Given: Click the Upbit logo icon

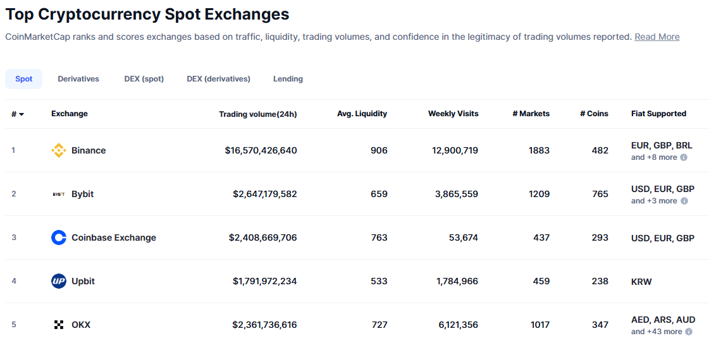Looking at the screenshot, I should pos(59,281).
